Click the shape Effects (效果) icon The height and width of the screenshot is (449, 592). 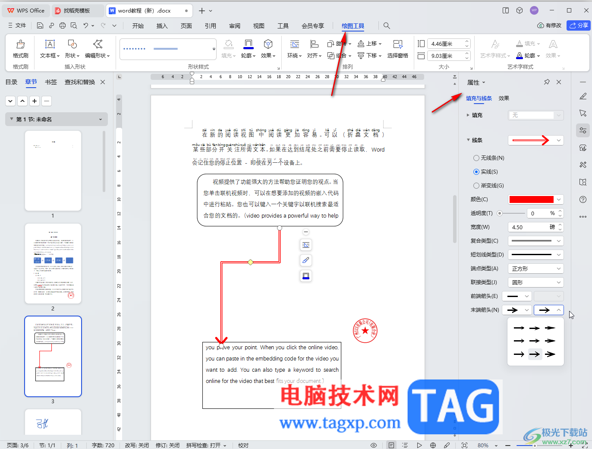pyautogui.click(x=268, y=44)
